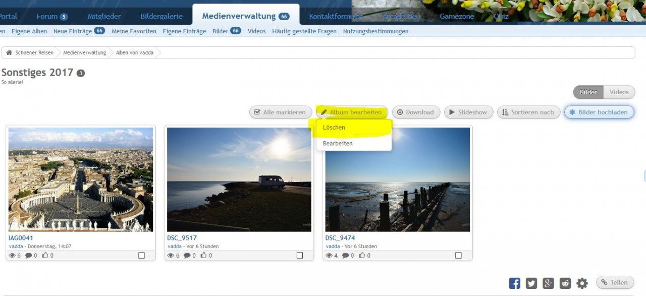Click like thumb icon under DSC_9474
The height and width of the screenshot is (296, 646).
click(362, 255)
